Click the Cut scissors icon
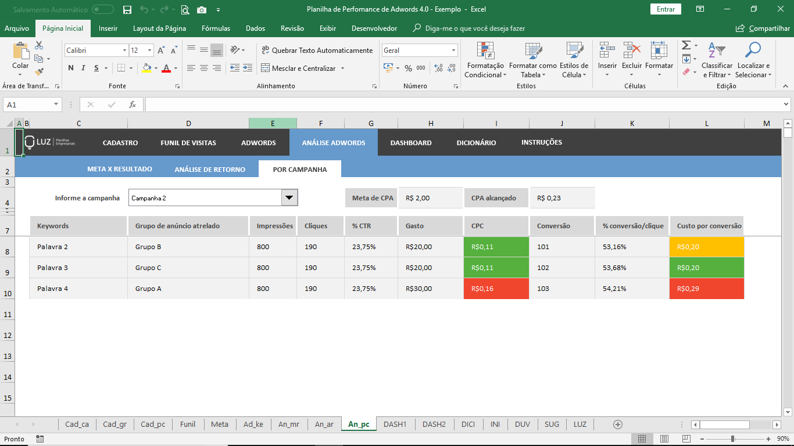Screen dimensions: 794x446 pos(39,45)
